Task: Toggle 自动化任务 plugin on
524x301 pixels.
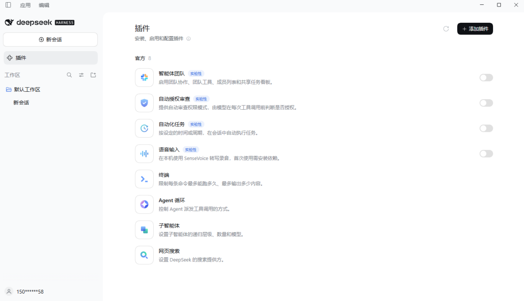Action: click(486, 128)
